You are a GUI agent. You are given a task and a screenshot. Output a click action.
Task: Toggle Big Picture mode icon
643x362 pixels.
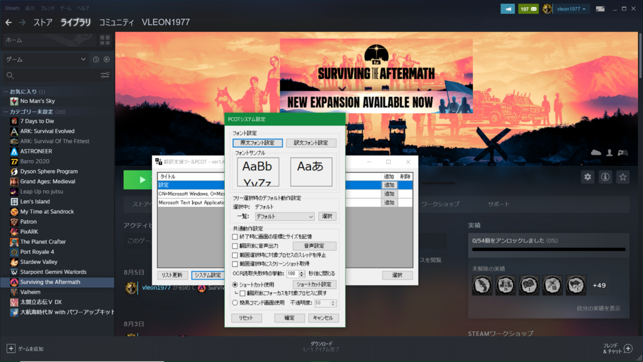pos(600,9)
